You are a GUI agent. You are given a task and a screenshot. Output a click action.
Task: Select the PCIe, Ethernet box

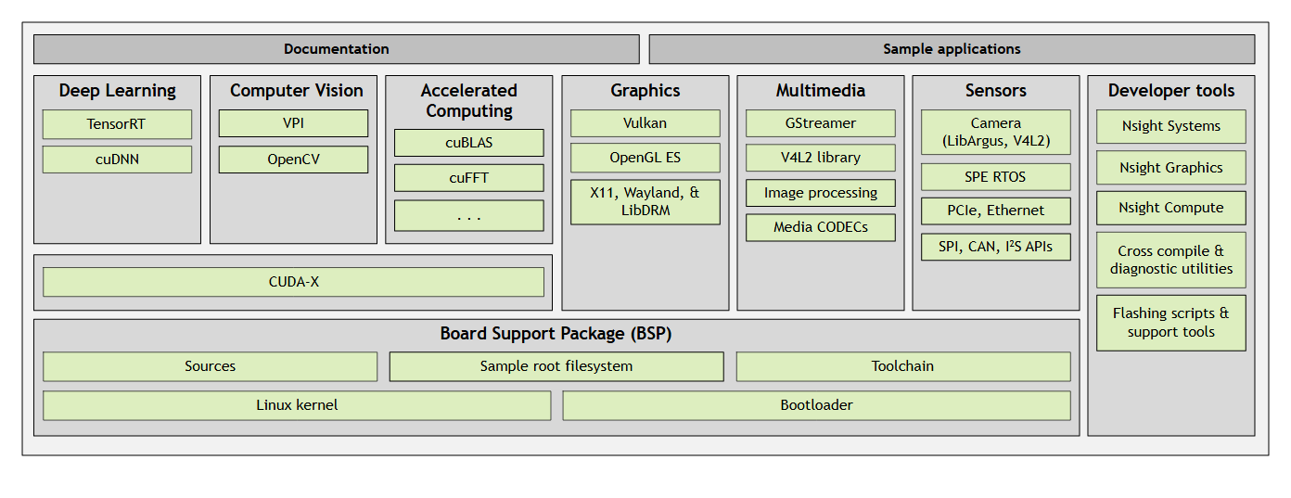click(x=996, y=211)
